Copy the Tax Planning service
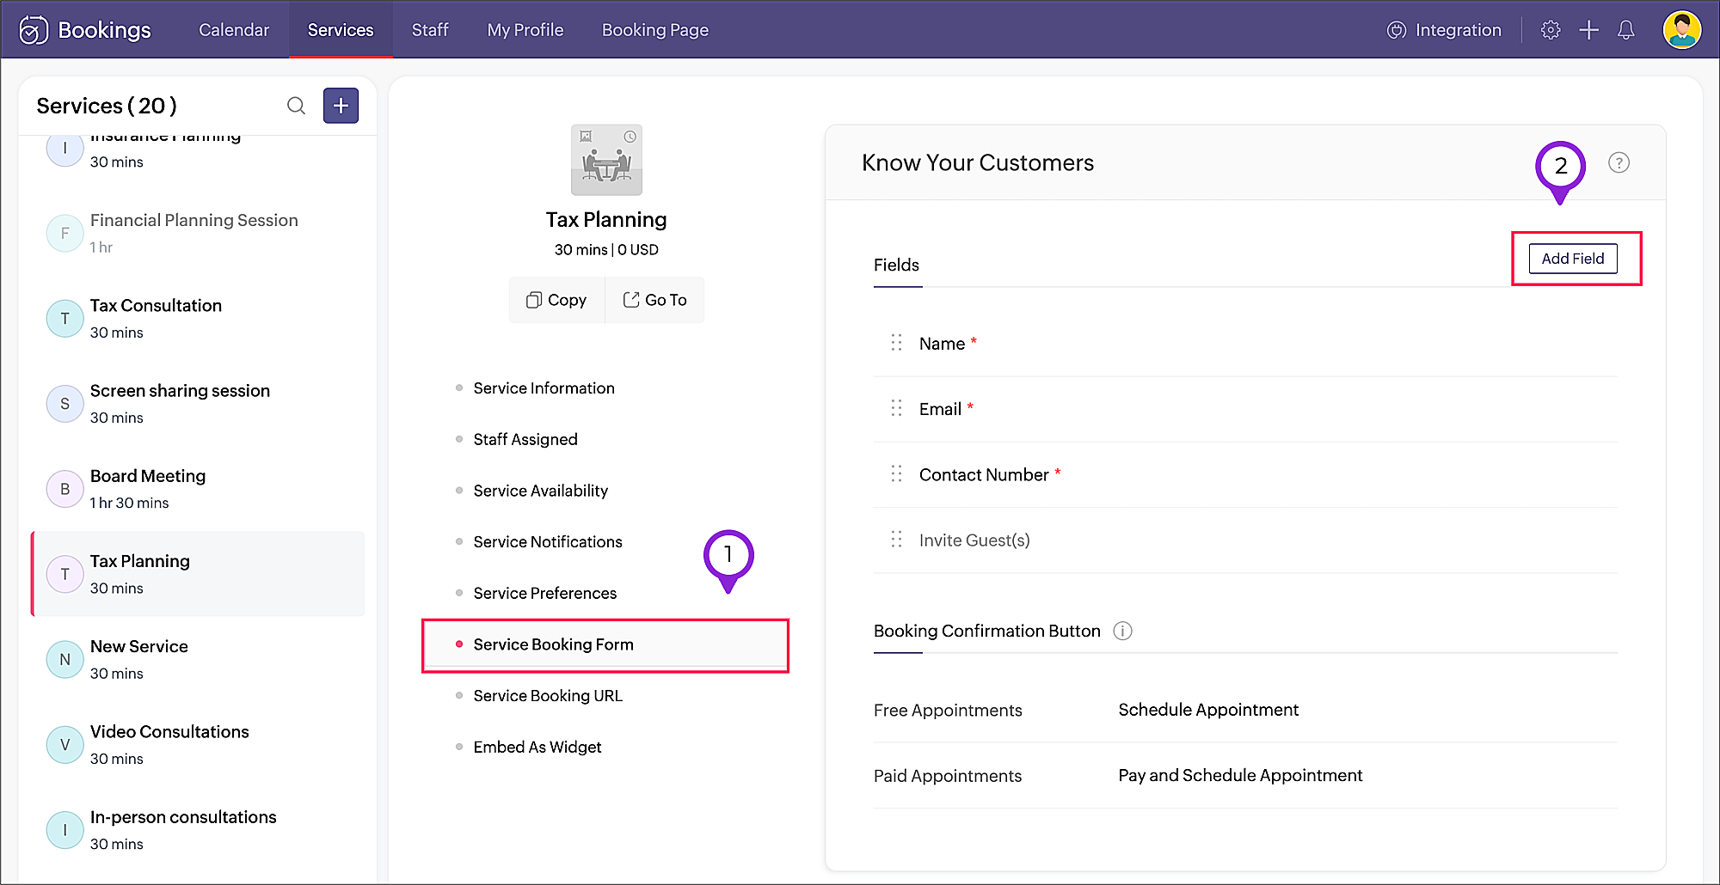Screen dimensions: 1720x885 (556, 300)
